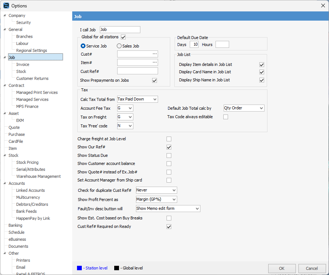
Task: Select Invoice in the options tree
Action: pyautogui.click(x=22, y=65)
